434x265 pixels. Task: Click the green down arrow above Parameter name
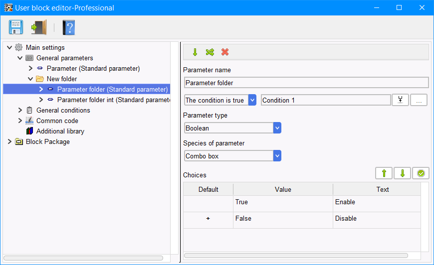tap(195, 52)
